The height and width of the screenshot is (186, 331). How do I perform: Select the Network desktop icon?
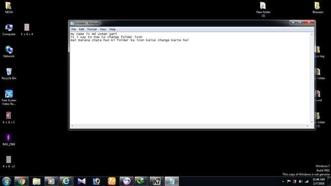coord(9,52)
